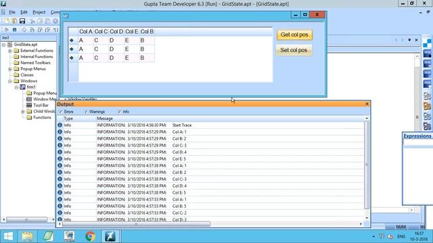The width and height of the screenshot is (433, 243).
Task: Select the Classes tree item
Action: (27, 75)
